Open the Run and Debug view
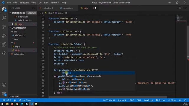Screen dimensions: 189x106 [x=4, y=36]
